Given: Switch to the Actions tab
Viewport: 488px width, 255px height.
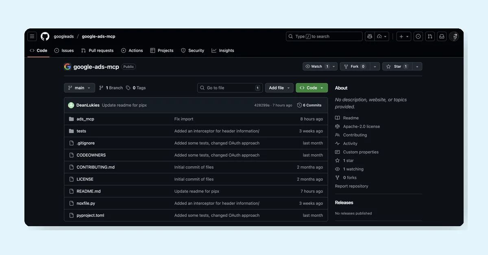Looking at the screenshot, I should pos(132,51).
